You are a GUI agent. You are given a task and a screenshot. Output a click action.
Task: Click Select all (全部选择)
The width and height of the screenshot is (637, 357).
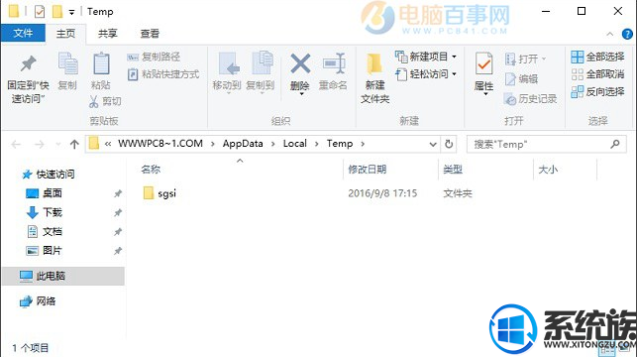tap(597, 57)
